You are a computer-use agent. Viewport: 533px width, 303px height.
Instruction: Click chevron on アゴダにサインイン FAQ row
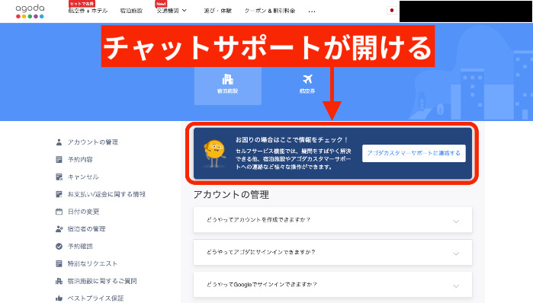456,254
